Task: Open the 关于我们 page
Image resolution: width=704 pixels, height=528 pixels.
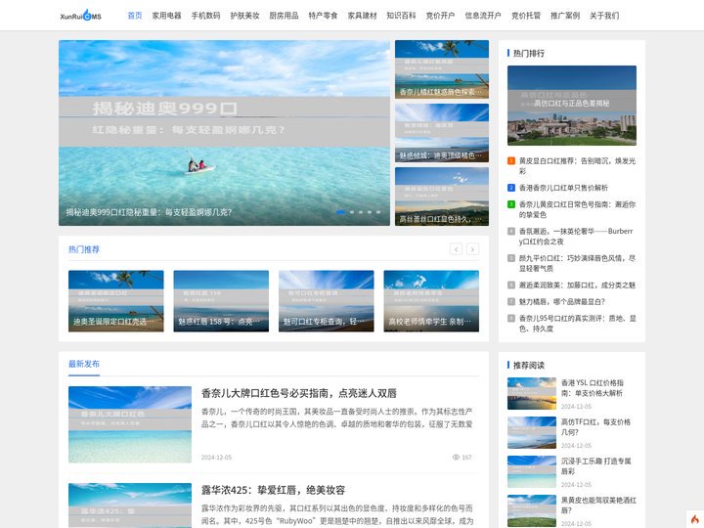Action: pos(604,16)
